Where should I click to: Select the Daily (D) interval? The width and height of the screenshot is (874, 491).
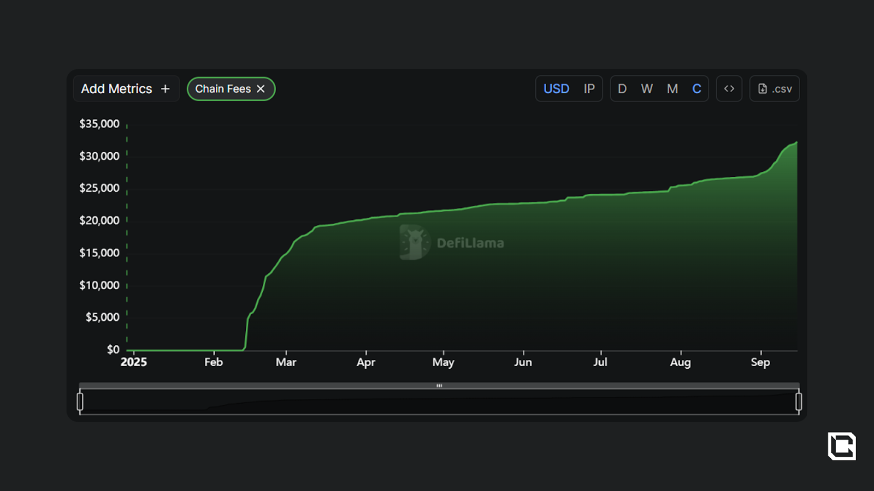(622, 89)
